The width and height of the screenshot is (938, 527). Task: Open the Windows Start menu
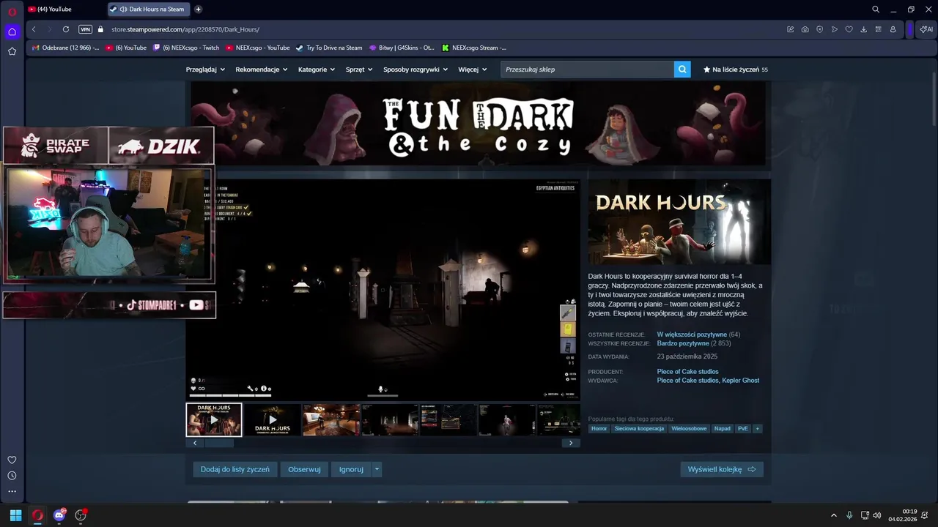(15, 515)
